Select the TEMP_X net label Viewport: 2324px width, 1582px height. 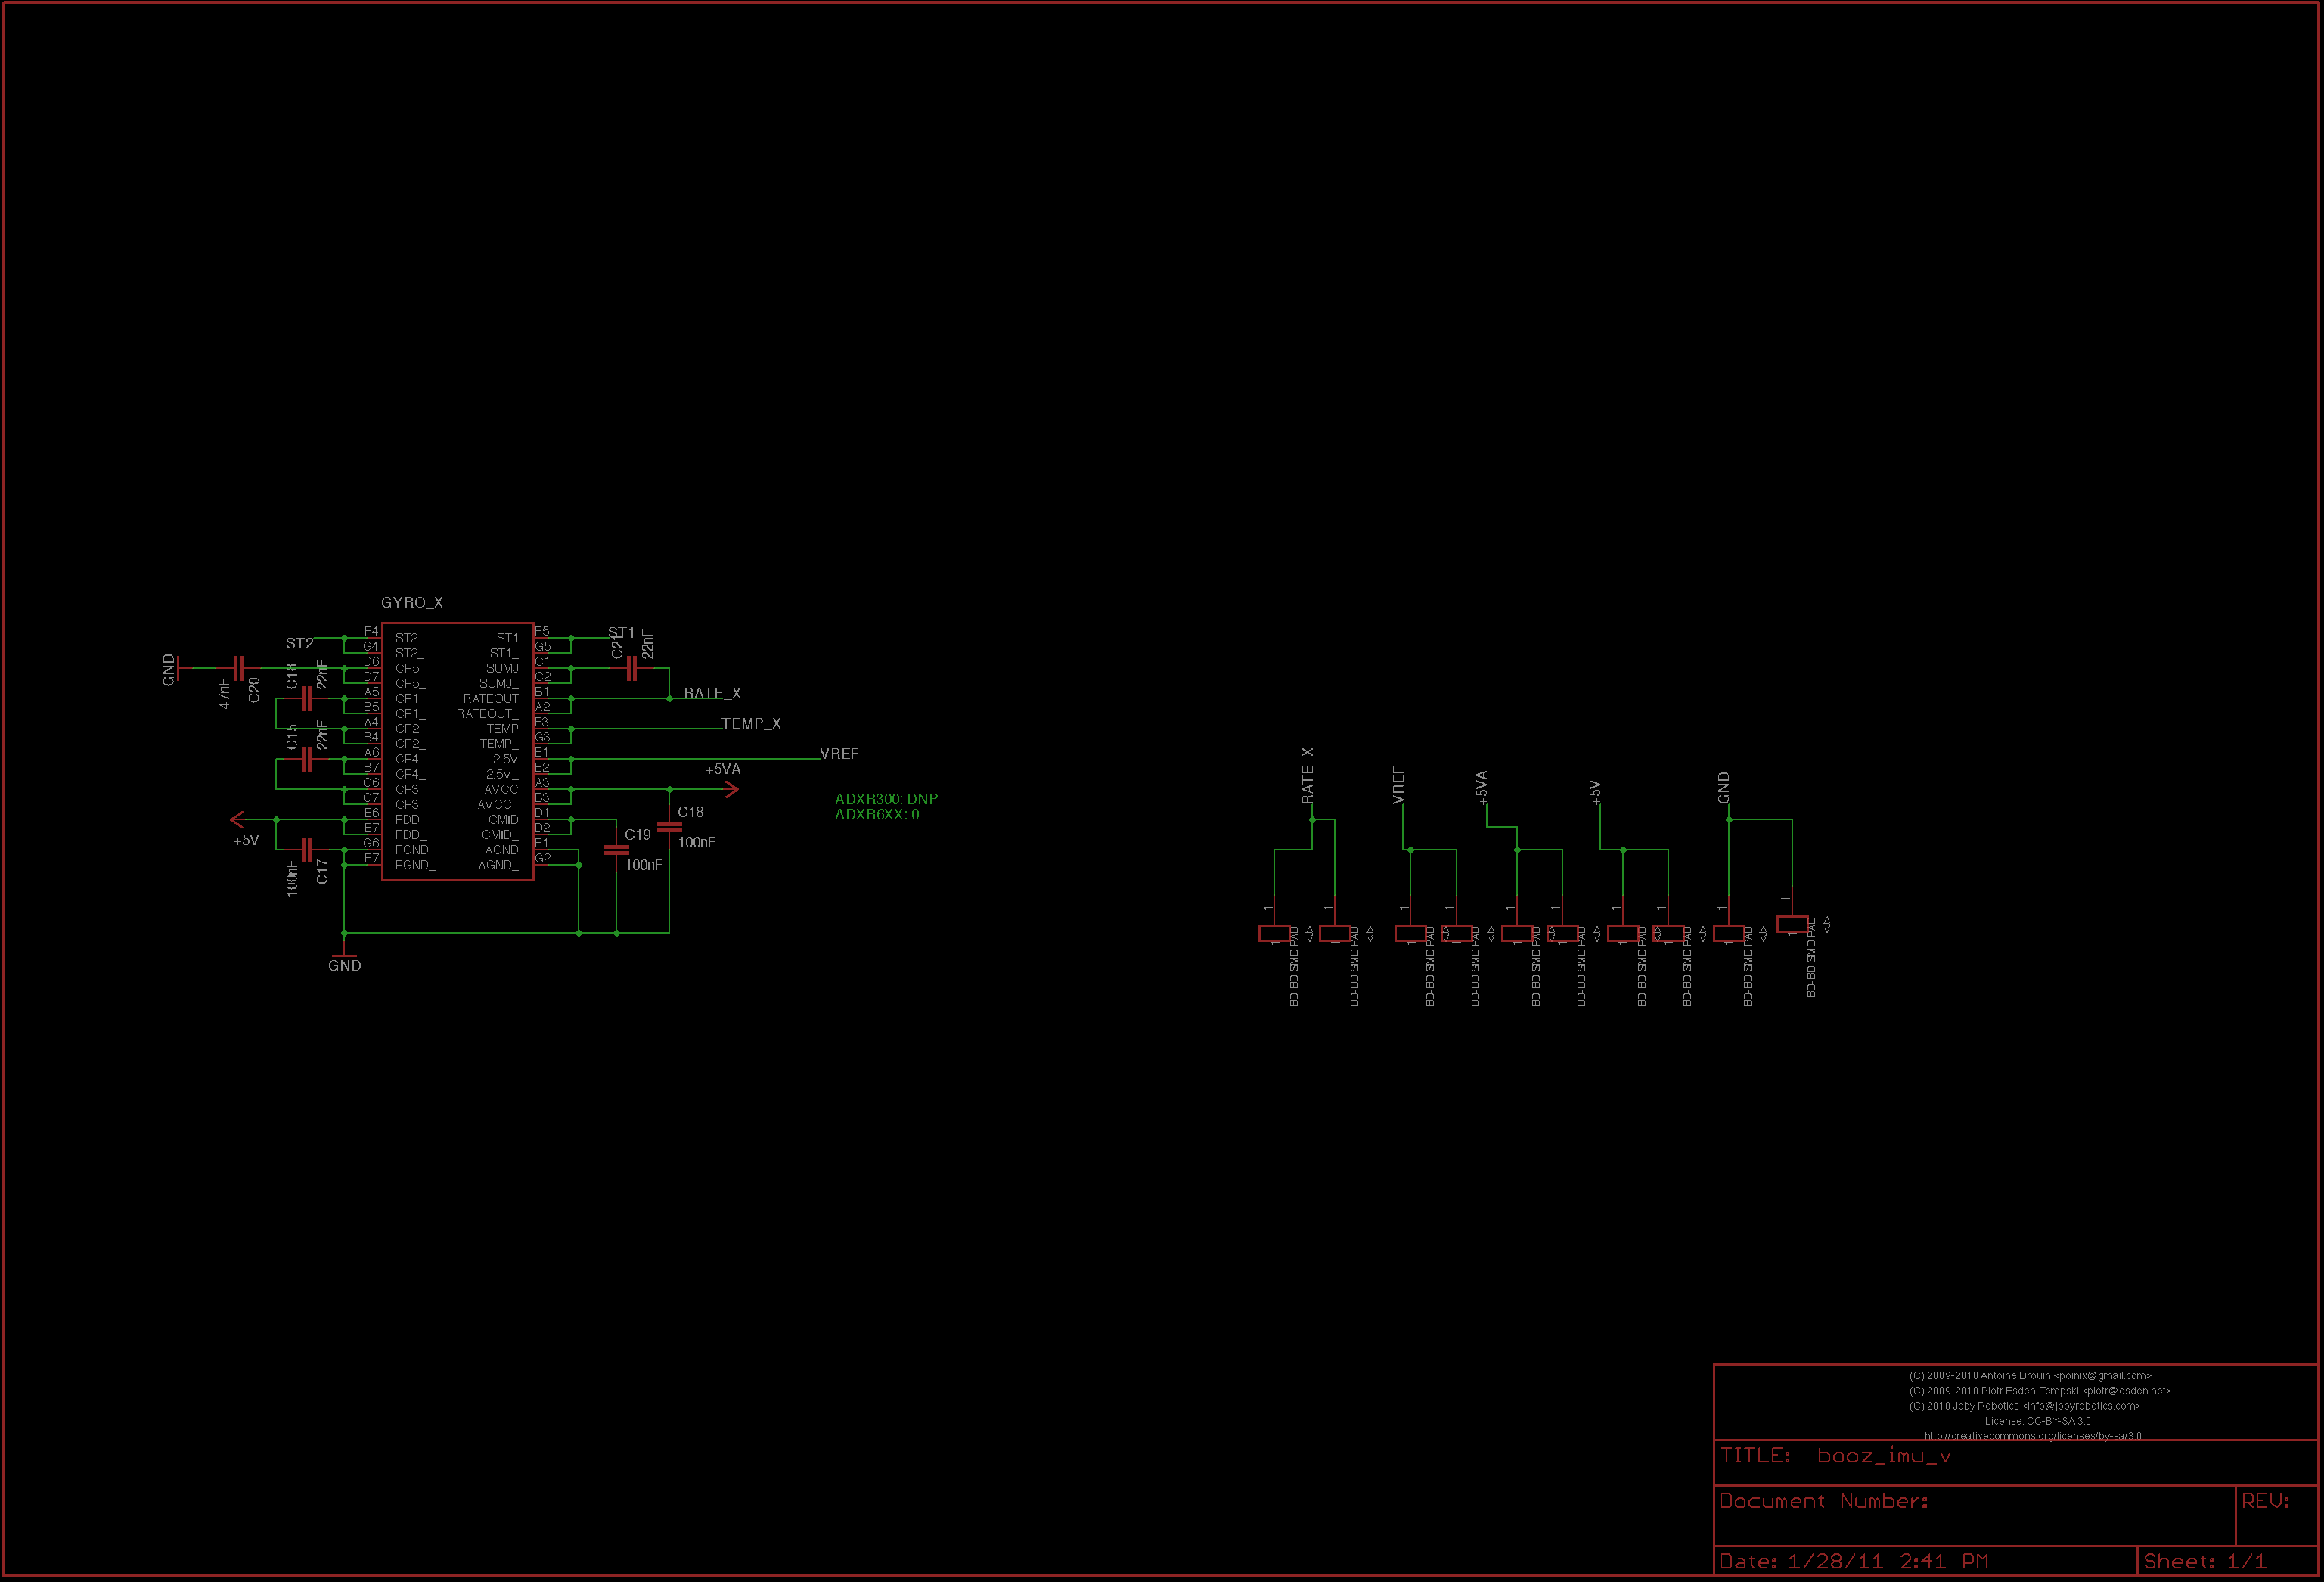[751, 723]
